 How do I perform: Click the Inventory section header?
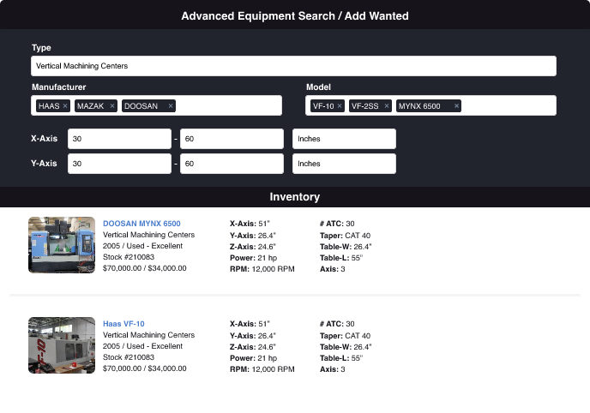point(295,197)
